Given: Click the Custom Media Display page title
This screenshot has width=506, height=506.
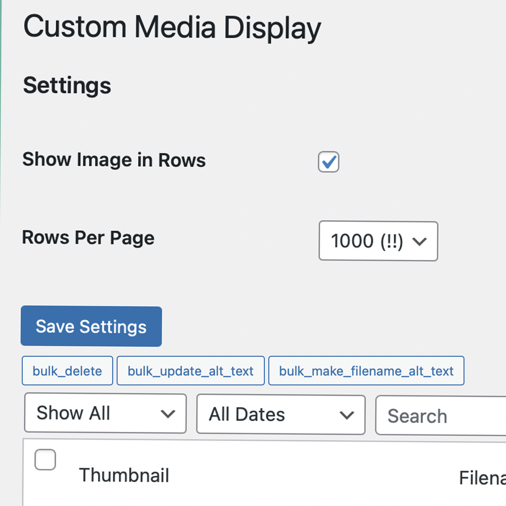Looking at the screenshot, I should pos(172,28).
